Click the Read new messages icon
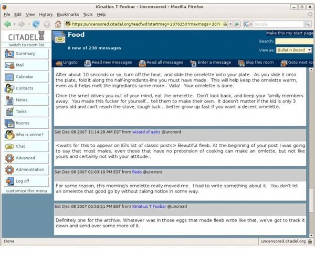The height and width of the screenshot is (253, 315). click(88, 63)
